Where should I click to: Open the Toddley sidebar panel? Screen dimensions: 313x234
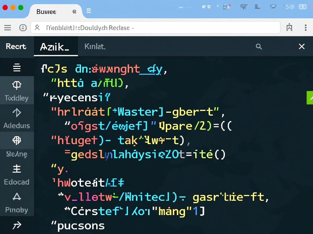click(17, 90)
